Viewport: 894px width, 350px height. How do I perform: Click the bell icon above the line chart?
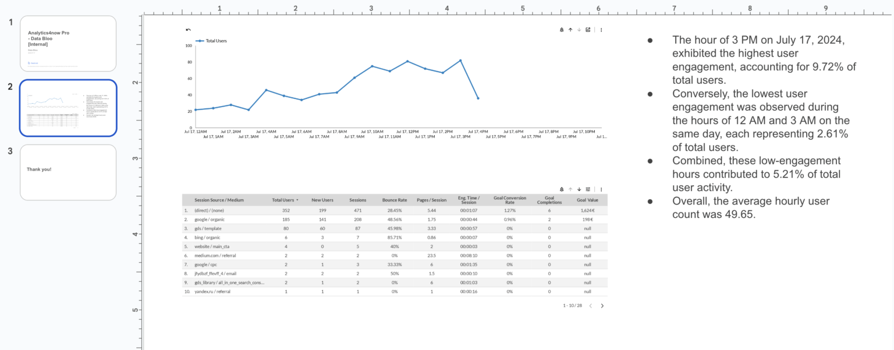[x=562, y=30]
